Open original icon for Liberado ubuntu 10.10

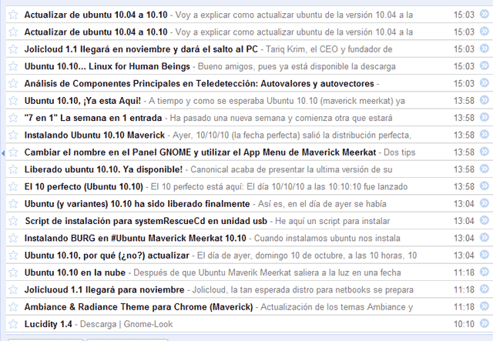point(485,169)
